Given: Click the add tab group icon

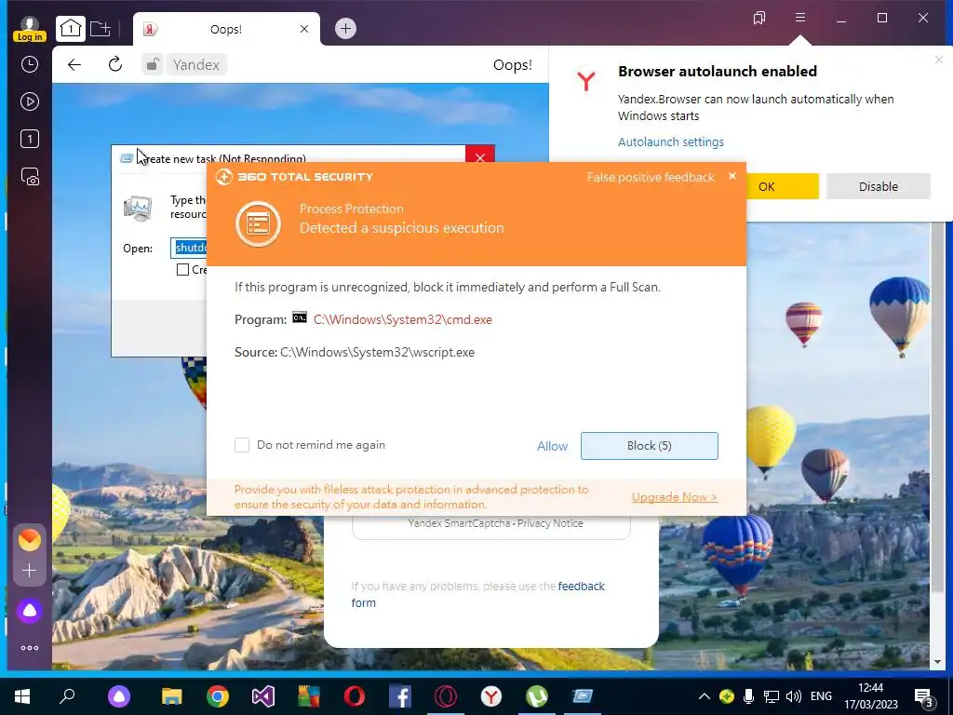Looking at the screenshot, I should [101, 29].
